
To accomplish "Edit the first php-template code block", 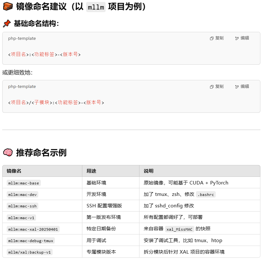I will [242, 38].
